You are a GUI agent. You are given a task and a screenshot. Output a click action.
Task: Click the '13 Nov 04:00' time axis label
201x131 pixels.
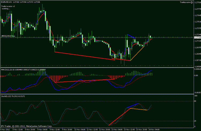coord(117,129)
